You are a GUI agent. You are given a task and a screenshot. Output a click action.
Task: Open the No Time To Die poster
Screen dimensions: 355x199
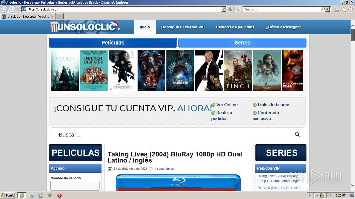tap(209, 70)
